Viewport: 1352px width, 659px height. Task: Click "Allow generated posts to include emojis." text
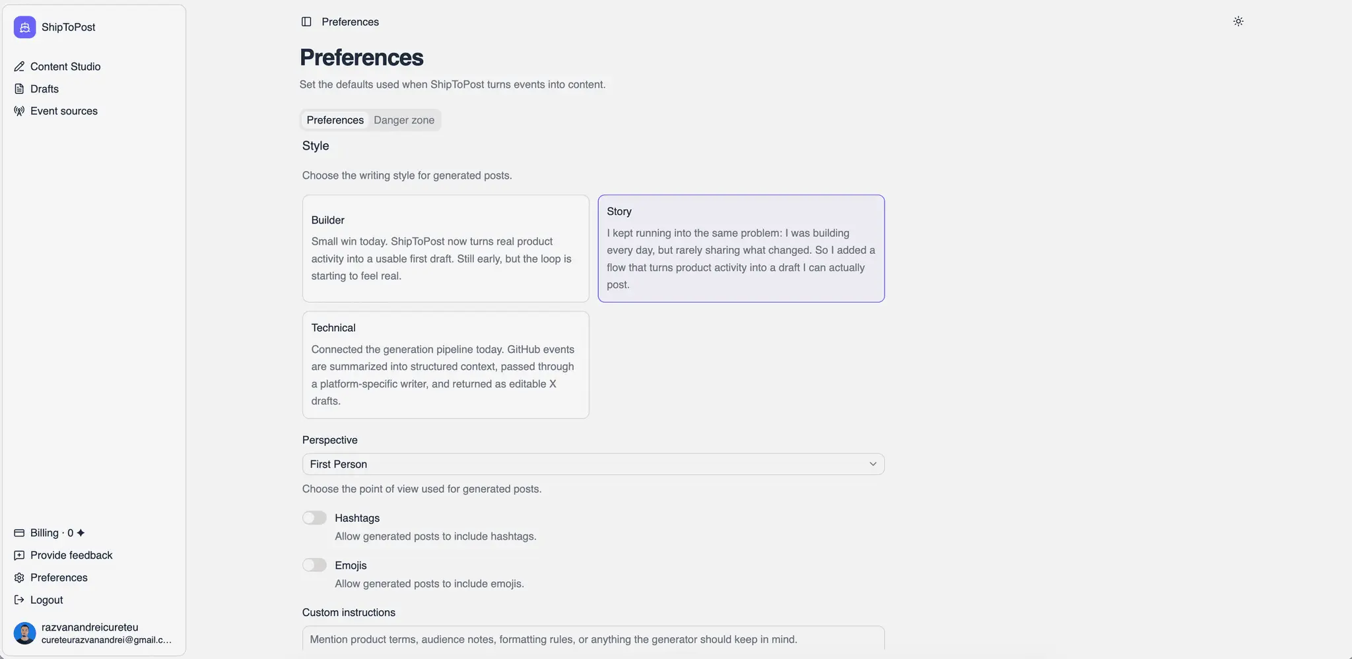[x=429, y=584]
